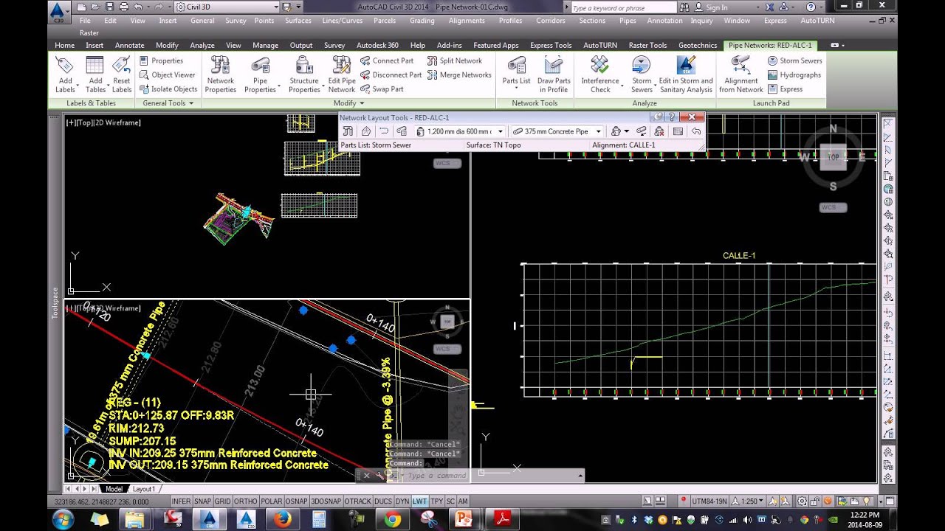The width and height of the screenshot is (945, 531).
Task: Open the Geotechnics ribbon tab
Action: (x=698, y=45)
